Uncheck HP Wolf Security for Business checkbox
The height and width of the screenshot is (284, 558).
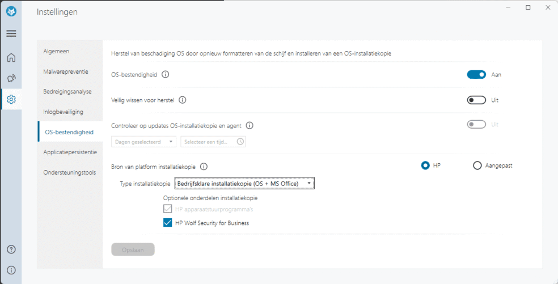[167, 223]
